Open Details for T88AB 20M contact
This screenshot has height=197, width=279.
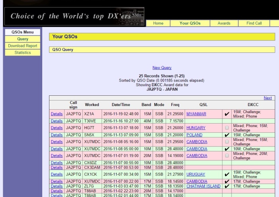coord(57,191)
